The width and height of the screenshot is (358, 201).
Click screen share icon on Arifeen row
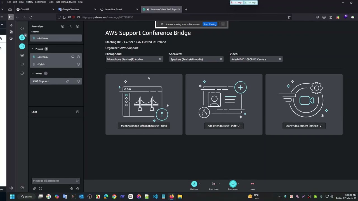[x=73, y=57]
